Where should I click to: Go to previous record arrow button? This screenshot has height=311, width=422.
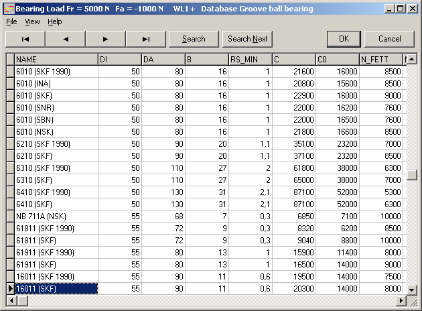pos(65,39)
